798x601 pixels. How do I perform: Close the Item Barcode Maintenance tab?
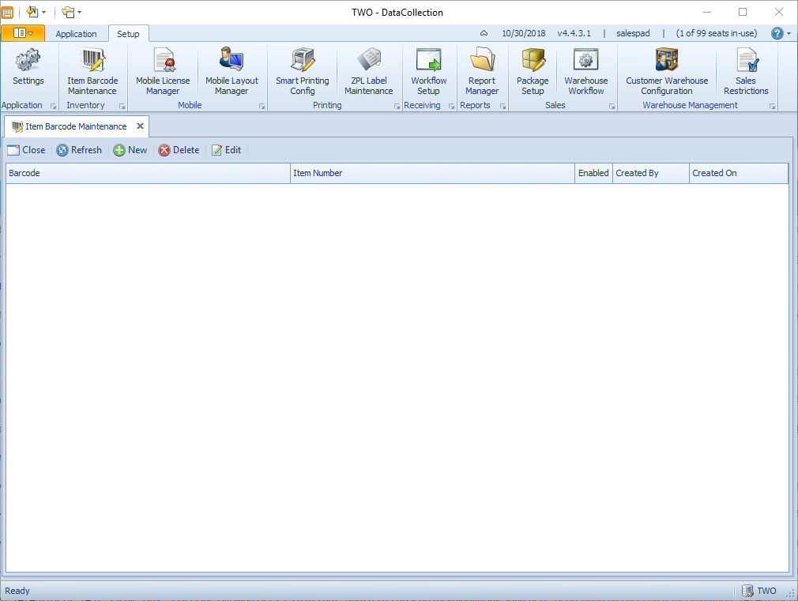[140, 126]
